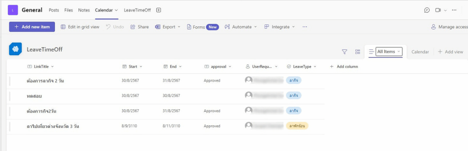Choose Edit in grid view

click(x=80, y=27)
